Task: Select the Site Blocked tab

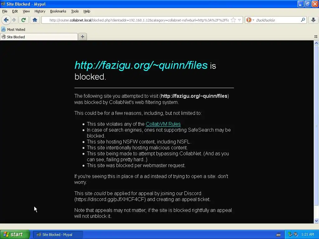Action: tap(39, 37)
